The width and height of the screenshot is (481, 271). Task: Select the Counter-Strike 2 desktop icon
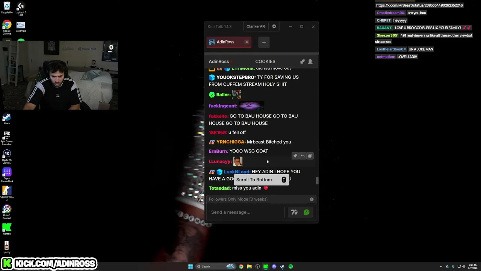[x=7, y=194]
